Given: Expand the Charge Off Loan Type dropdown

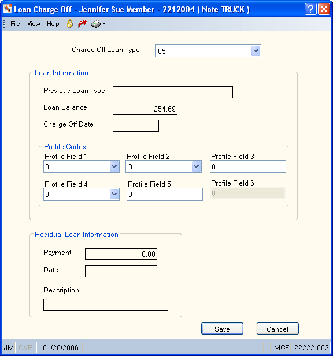Looking at the screenshot, I should [x=256, y=51].
